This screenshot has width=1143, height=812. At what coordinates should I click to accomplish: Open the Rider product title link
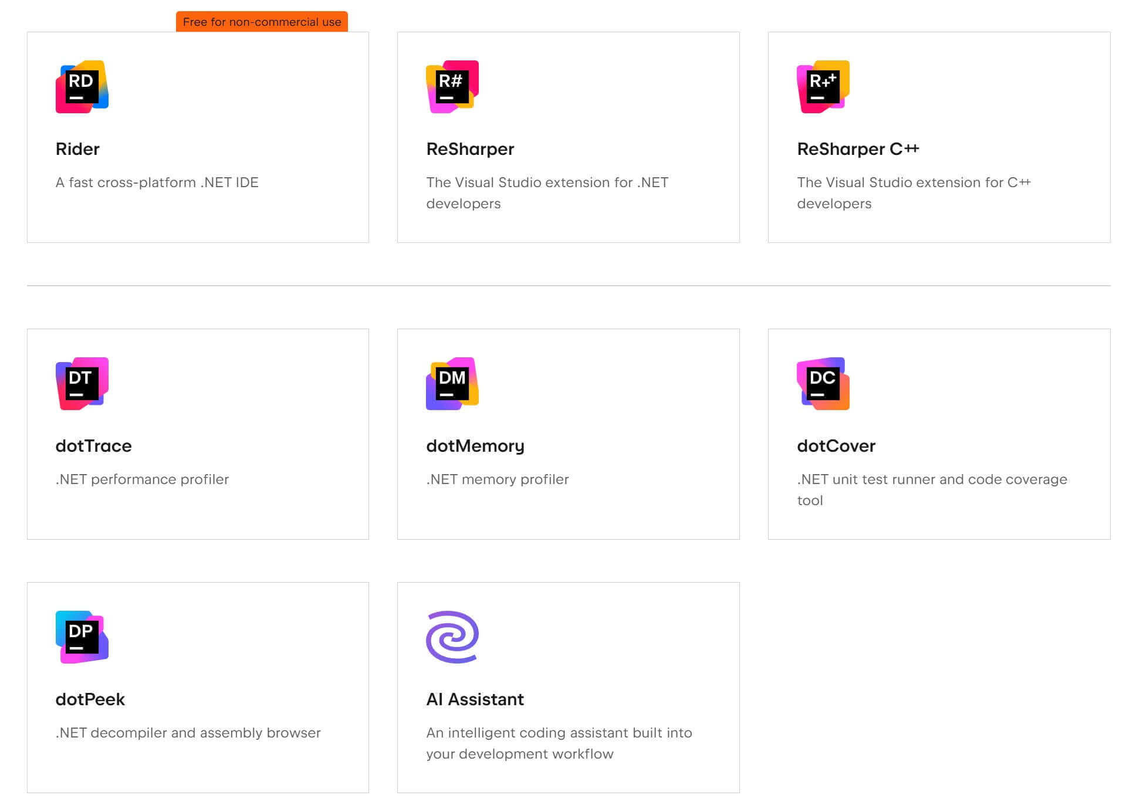(x=77, y=149)
